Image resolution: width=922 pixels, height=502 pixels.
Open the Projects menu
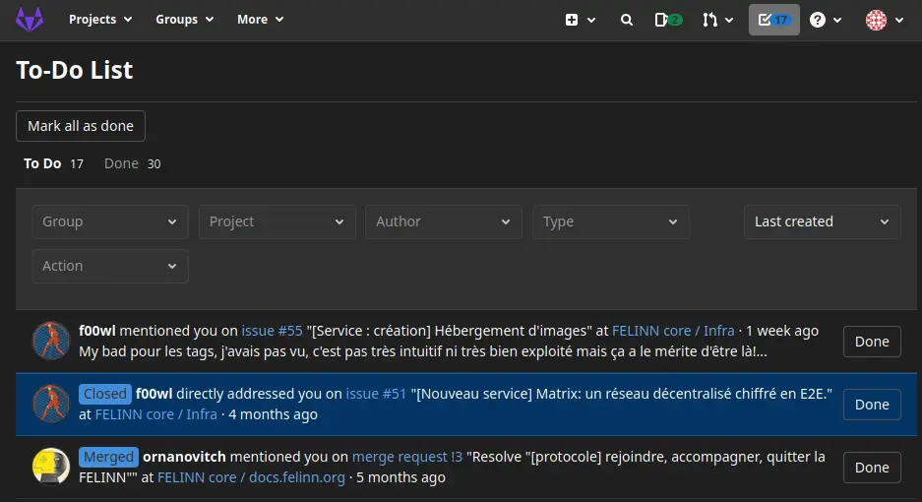pyautogui.click(x=100, y=20)
